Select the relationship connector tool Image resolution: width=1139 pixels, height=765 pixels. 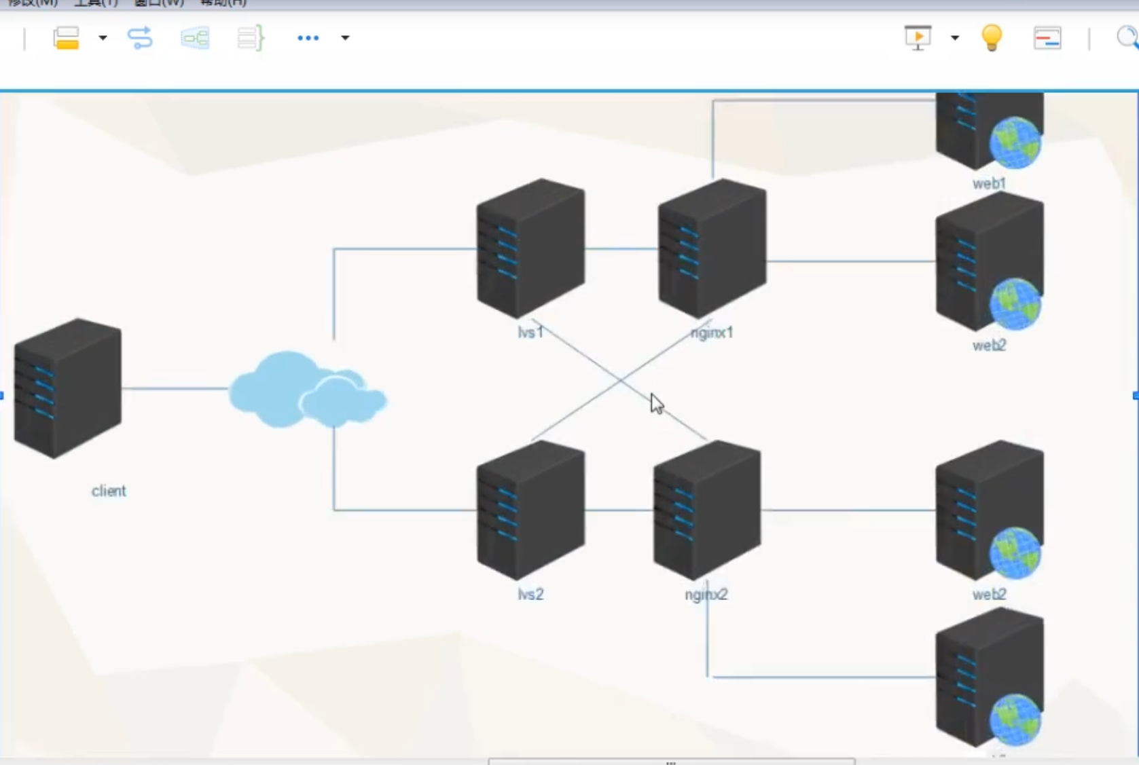click(140, 38)
